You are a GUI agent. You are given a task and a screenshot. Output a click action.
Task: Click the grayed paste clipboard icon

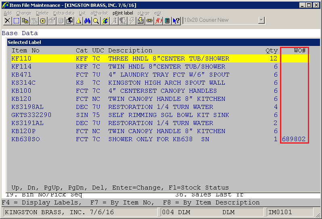tap(34, 21)
